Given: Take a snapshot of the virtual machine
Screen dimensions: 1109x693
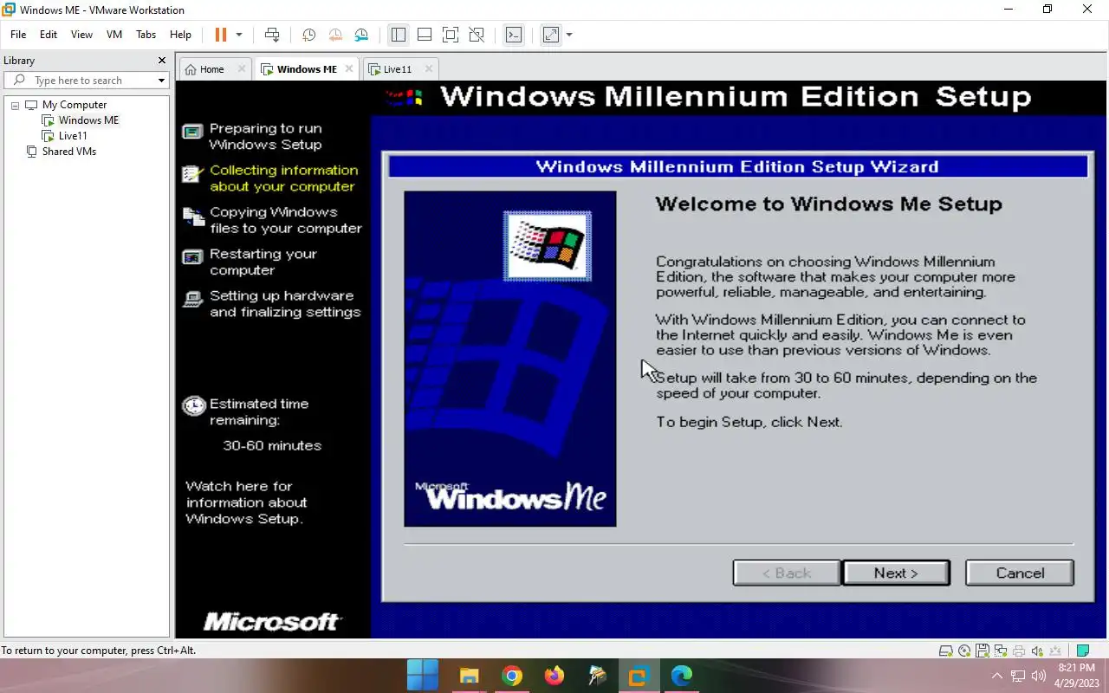Looking at the screenshot, I should click(308, 35).
